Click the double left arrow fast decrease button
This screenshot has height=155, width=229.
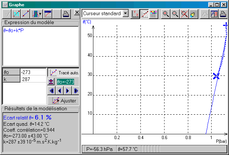pyautogui.click(x=52, y=91)
